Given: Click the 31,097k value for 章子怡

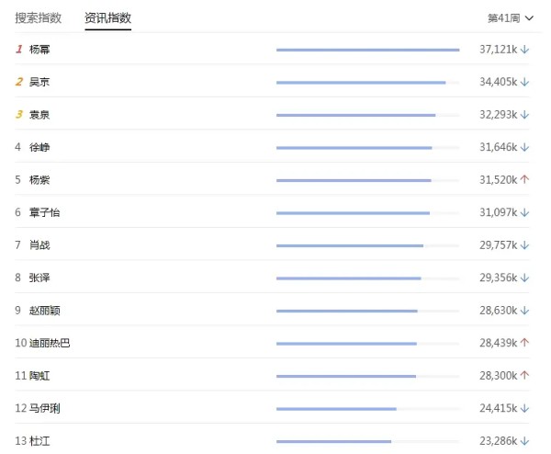Looking at the screenshot, I should tap(499, 212).
